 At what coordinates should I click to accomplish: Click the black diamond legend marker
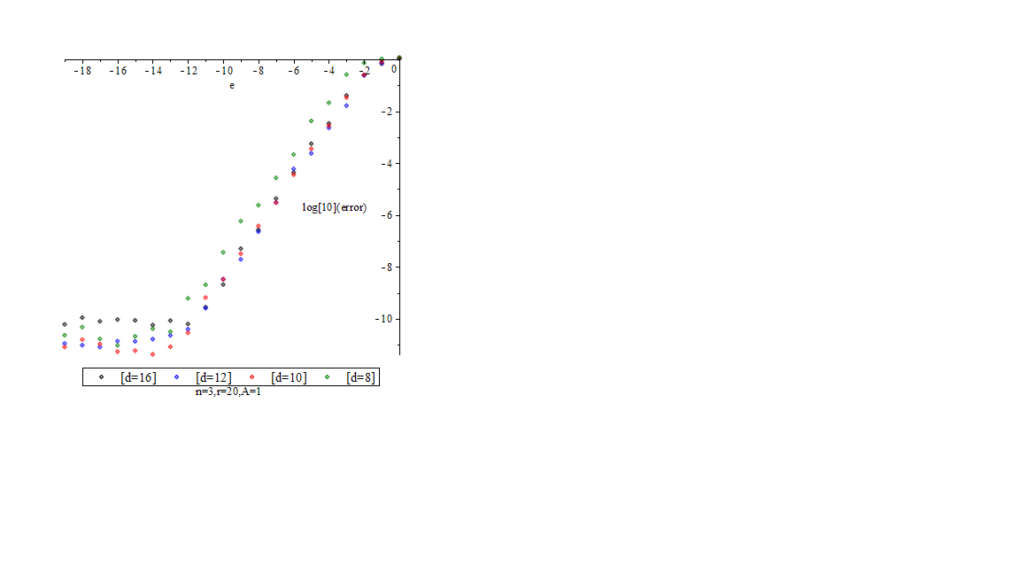coord(102,376)
